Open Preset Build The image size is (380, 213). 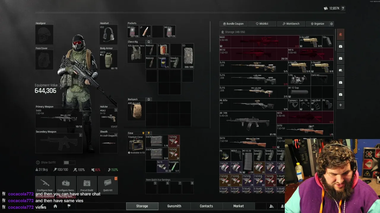87,185
